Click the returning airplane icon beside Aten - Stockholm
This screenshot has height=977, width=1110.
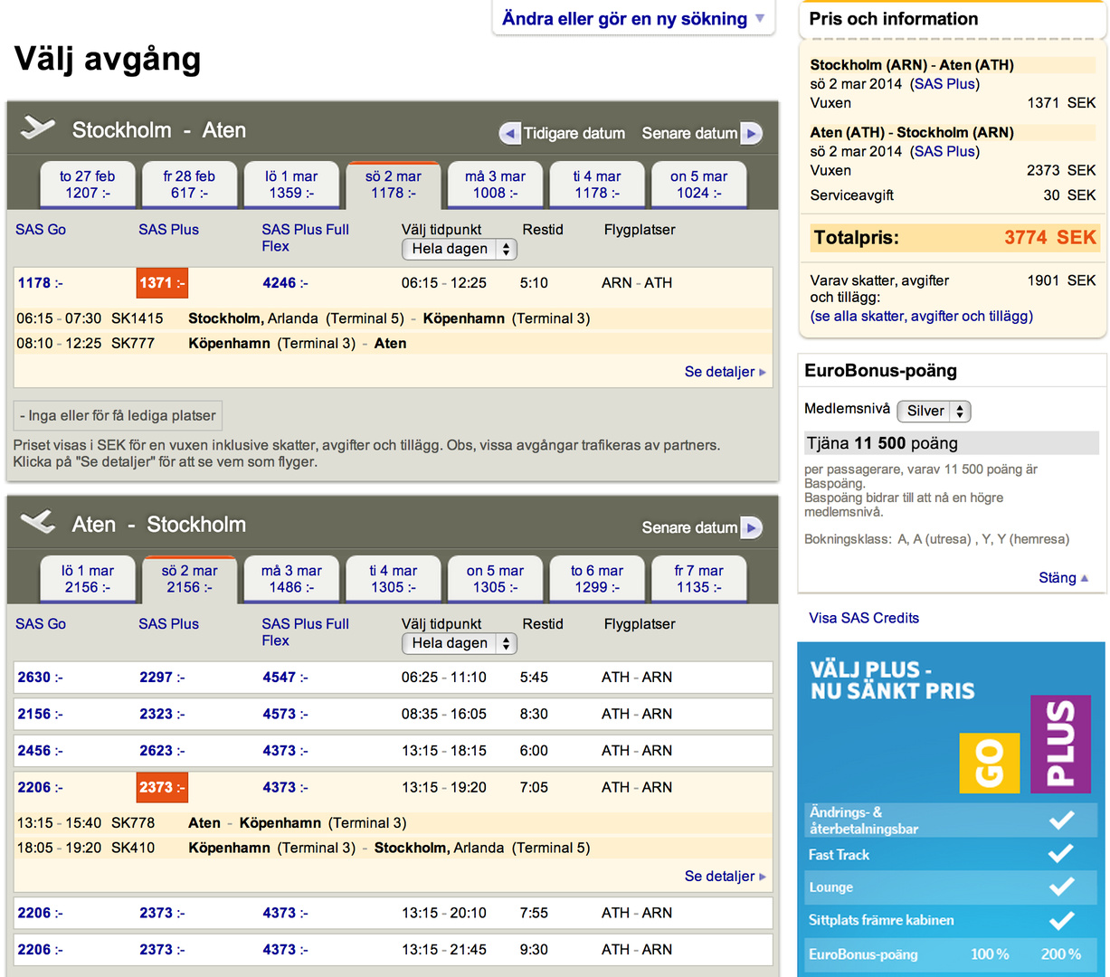point(38,522)
